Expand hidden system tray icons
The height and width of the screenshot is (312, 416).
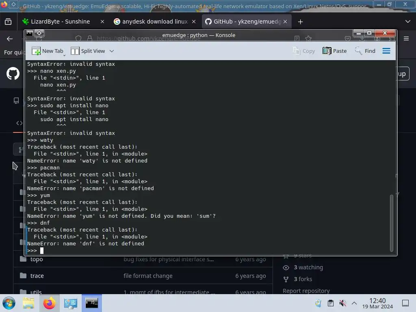(x=354, y=303)
